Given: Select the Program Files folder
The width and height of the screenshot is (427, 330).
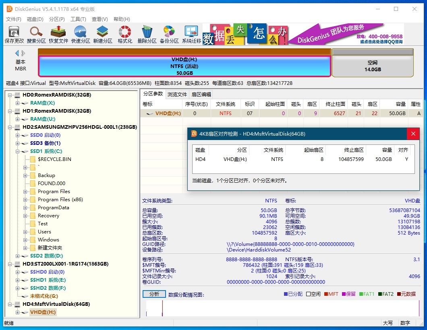Looking at the screenshot, I should pyautogui.click(x=54, y=191).
